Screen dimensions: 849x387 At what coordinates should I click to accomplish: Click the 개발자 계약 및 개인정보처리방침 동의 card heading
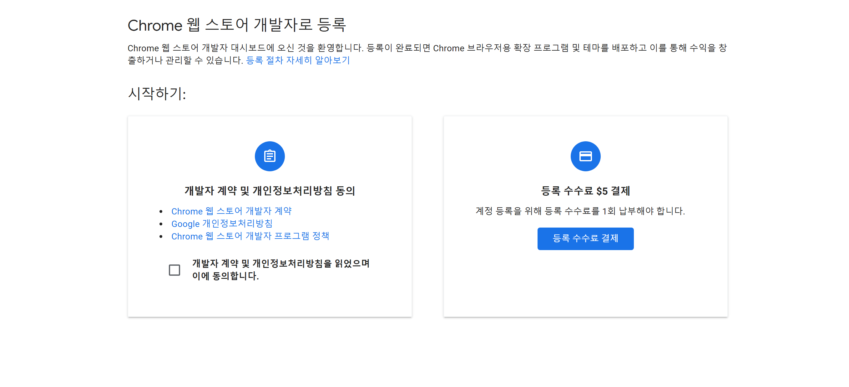270,191
